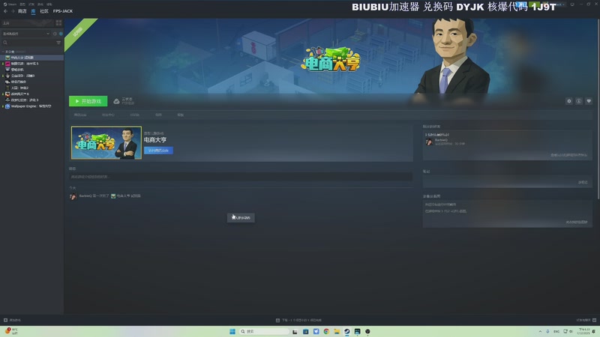Click the library 主页 home button

(x=27, y=23)
